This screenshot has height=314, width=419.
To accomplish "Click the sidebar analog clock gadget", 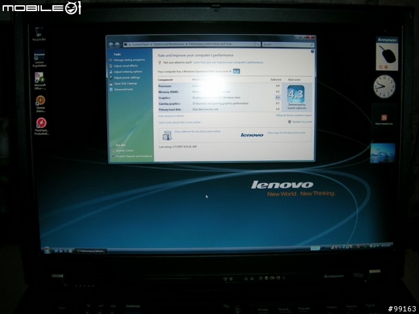I will pos(384,86).
